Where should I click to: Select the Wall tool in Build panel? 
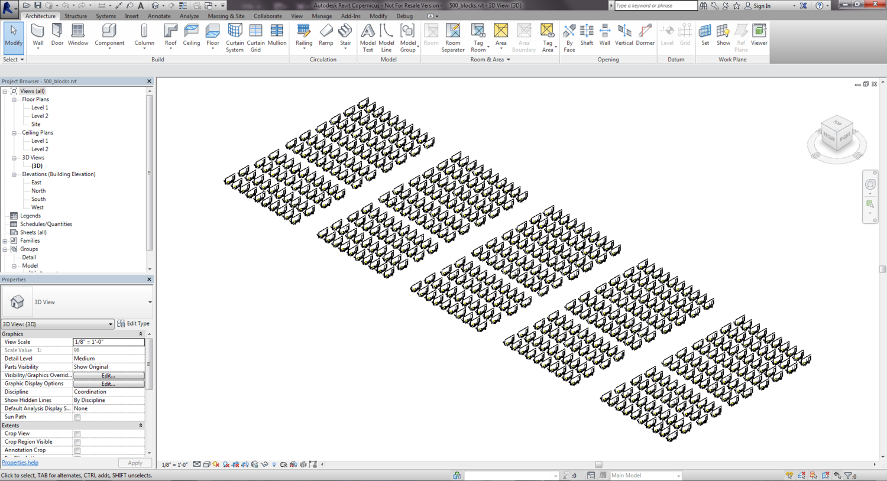tap(38, 35)
